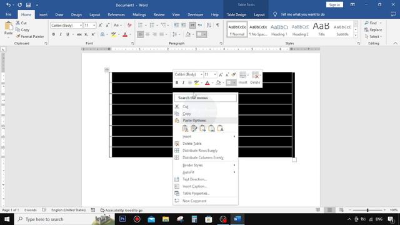The image size is (400, 225).
Task: Click Center alignment in the ribbon
Action: 147,34
